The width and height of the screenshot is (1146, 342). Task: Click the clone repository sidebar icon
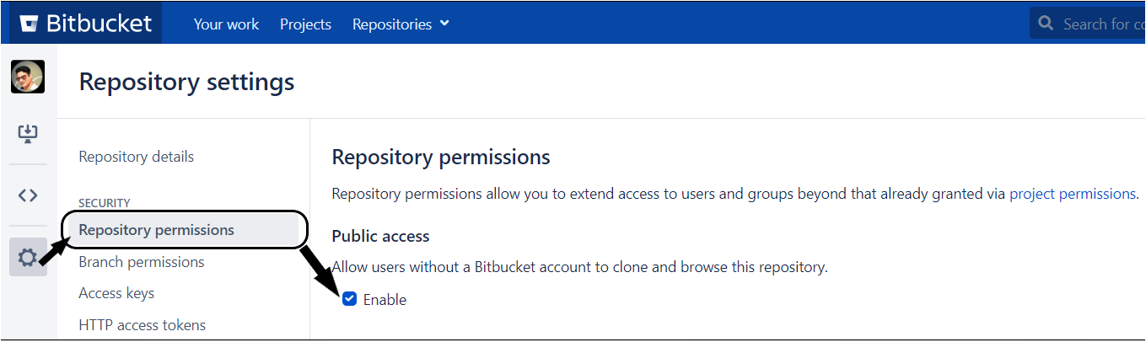(28, 134)
